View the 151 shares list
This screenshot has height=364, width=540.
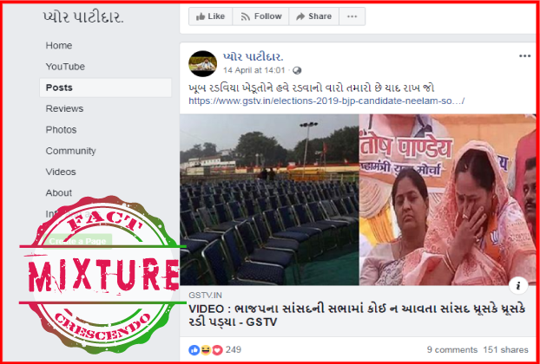click(x=505, y=350)
